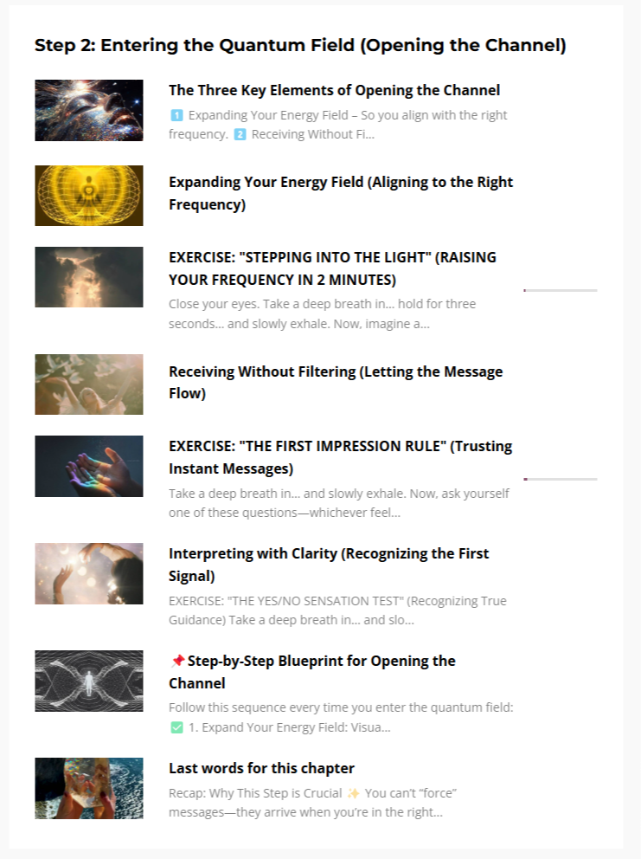The width and height of the screenshot is (641, 859).
Task: Open the glowing orbs thumbnail
Action: pyautogui.click(x=89, y=573)
